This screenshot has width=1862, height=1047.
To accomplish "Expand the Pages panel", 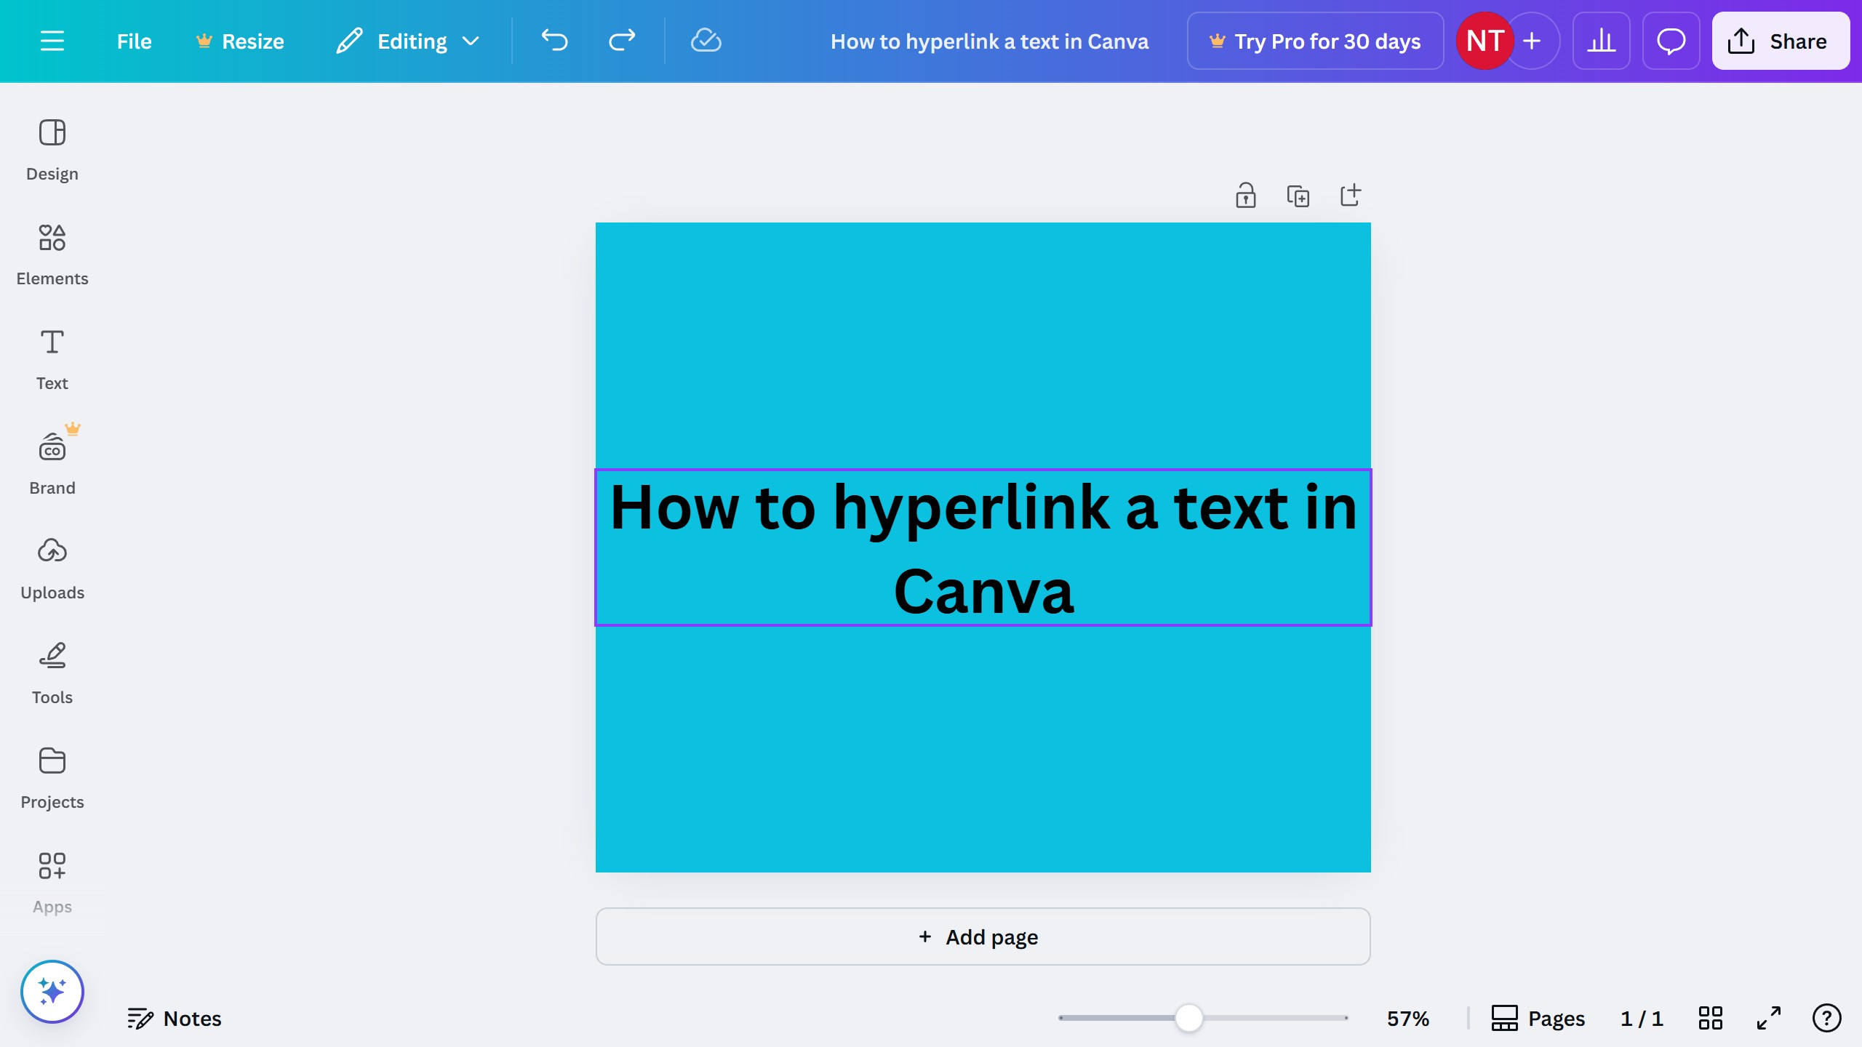I will coord(1538,1018).
